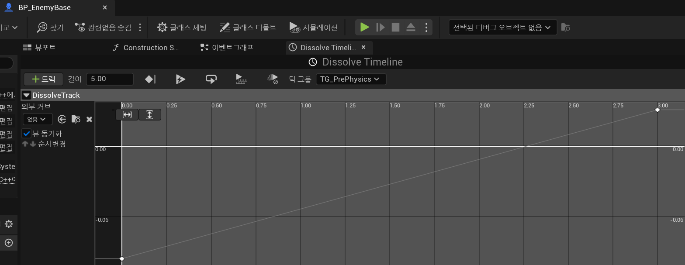Image resolution: width=685 pixels, height=265 pixels.
Task: Click the move track up arrow
Action: 25,144
